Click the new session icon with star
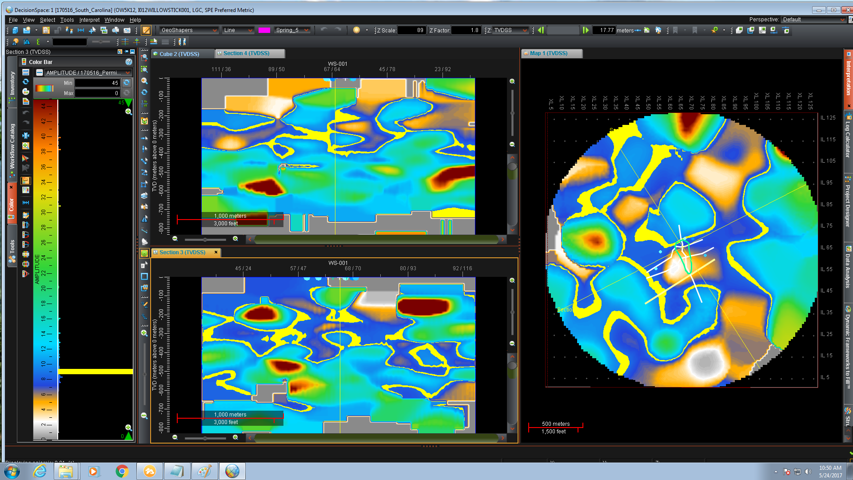Viewport: 853px width, 480px height. pos(27,30)
